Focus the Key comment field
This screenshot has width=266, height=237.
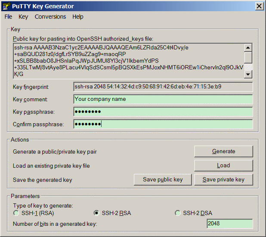click(163, 99)
